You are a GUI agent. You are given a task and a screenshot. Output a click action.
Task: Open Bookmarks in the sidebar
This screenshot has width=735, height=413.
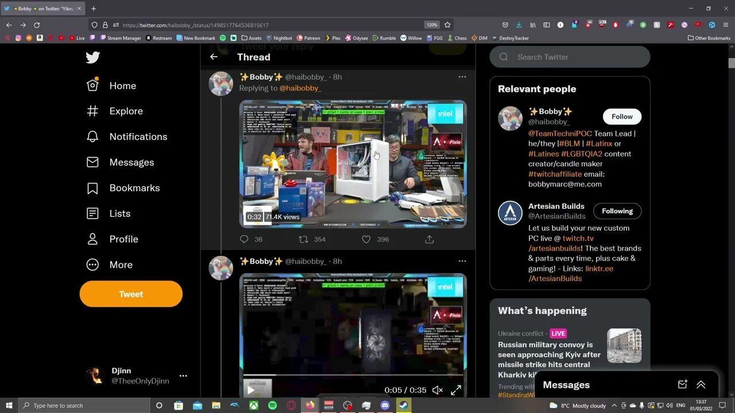123,188
